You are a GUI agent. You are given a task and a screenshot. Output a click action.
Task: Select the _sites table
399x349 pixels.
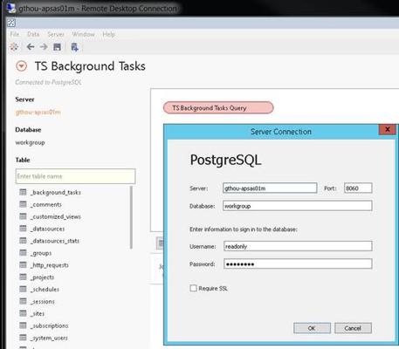[38, 313]
